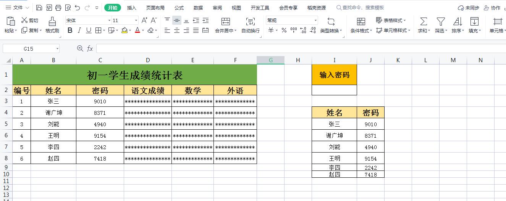Apply percent style (%)
The width and height of the screenshot is (506, 201).
pos(284,31)
